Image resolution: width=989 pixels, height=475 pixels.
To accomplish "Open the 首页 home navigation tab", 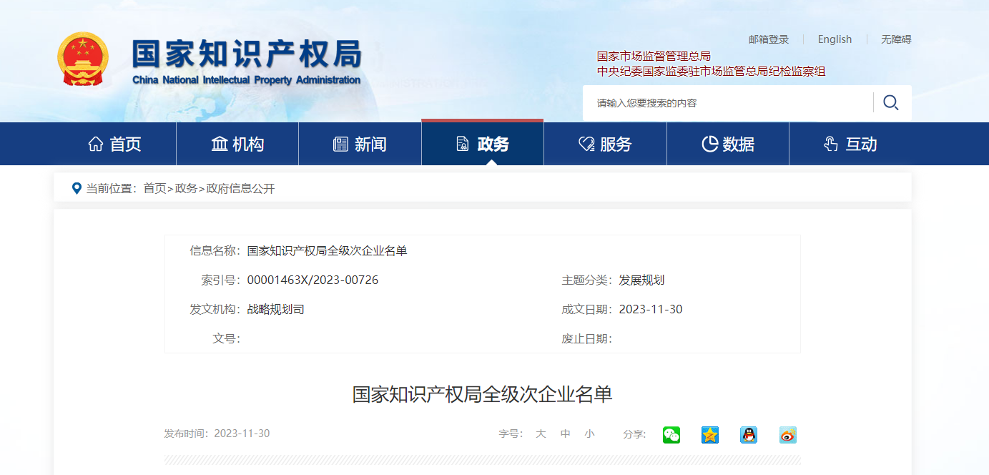I will point(114,145).
